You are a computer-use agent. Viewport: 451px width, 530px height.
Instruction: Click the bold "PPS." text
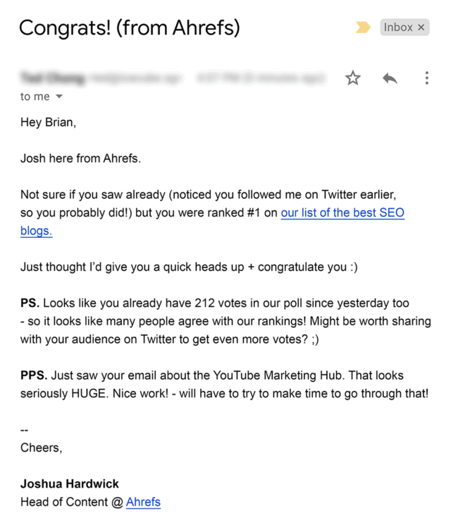(34, 375)
